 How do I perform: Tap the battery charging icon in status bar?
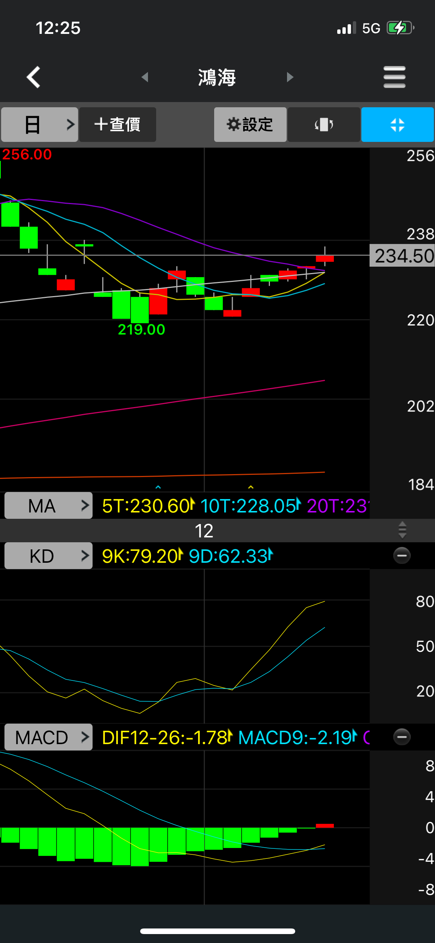(x=400, y=28)
